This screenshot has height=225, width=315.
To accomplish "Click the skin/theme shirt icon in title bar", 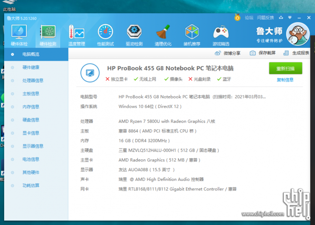I will point(281,18).
